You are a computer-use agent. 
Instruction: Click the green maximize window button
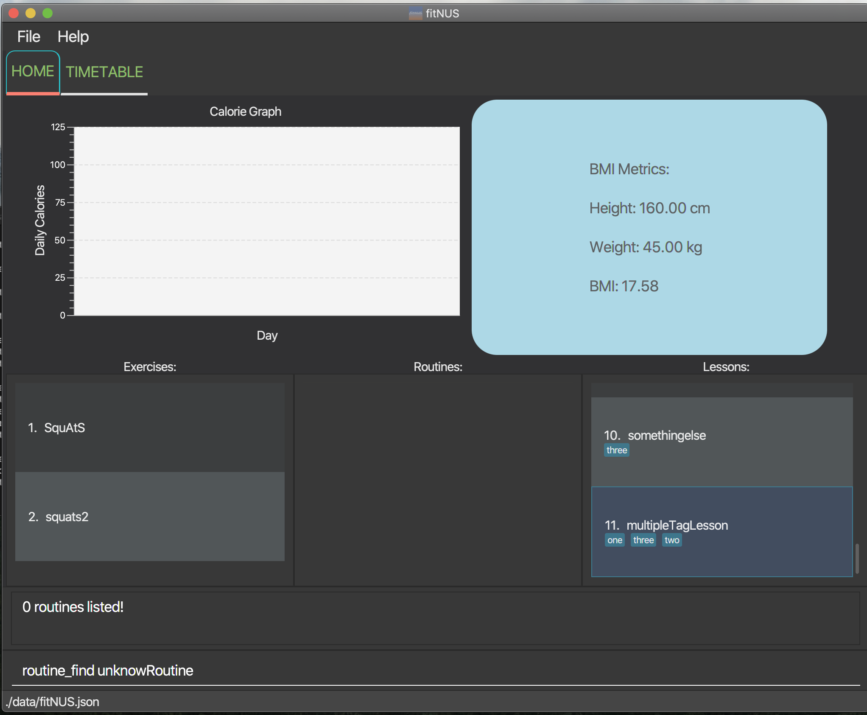click(48, 14)
